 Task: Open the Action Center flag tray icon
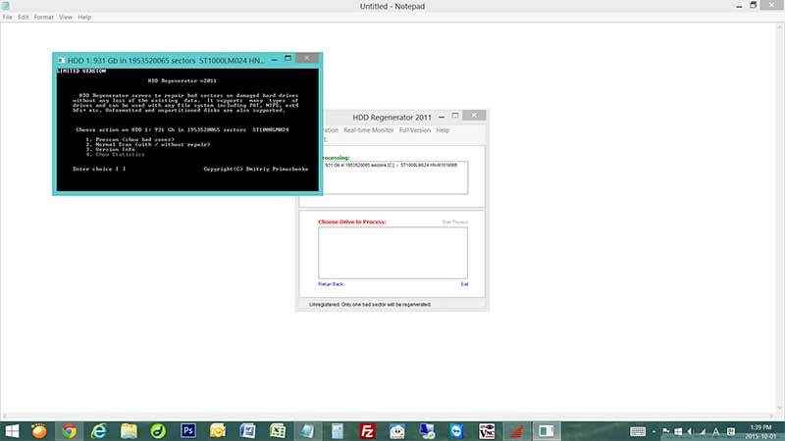666,431
